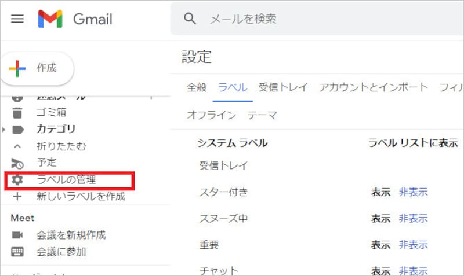Image resolution: width=464 pixels, height=276 pixels.
Task: Click 非表示 for the スヌーズ中 label
Action: [x=413, y=219]
